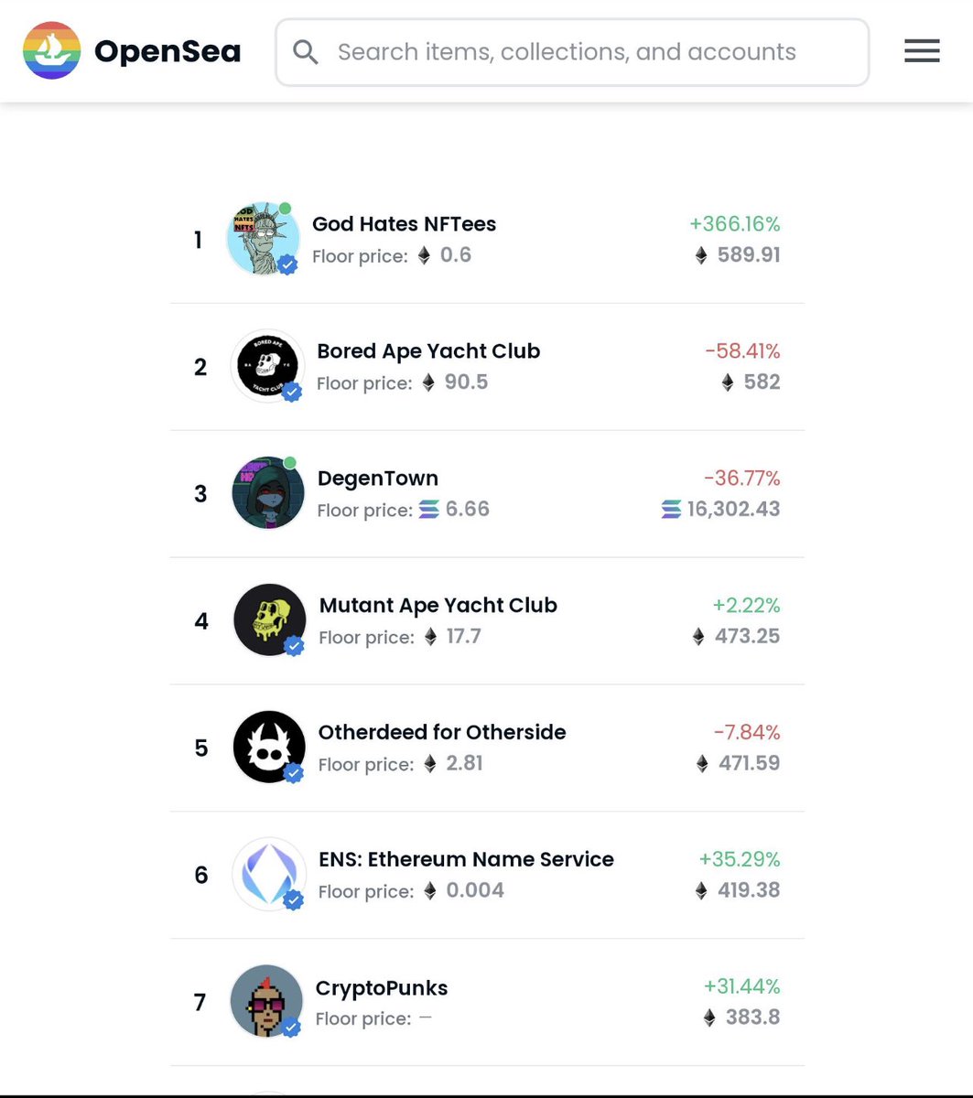Click the Solana icon beside 16,302.43 volume

coord(671,510)
